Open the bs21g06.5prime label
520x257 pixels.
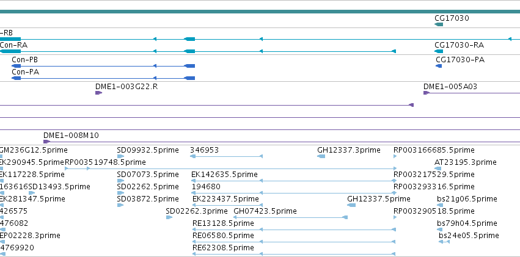(467, 199)
